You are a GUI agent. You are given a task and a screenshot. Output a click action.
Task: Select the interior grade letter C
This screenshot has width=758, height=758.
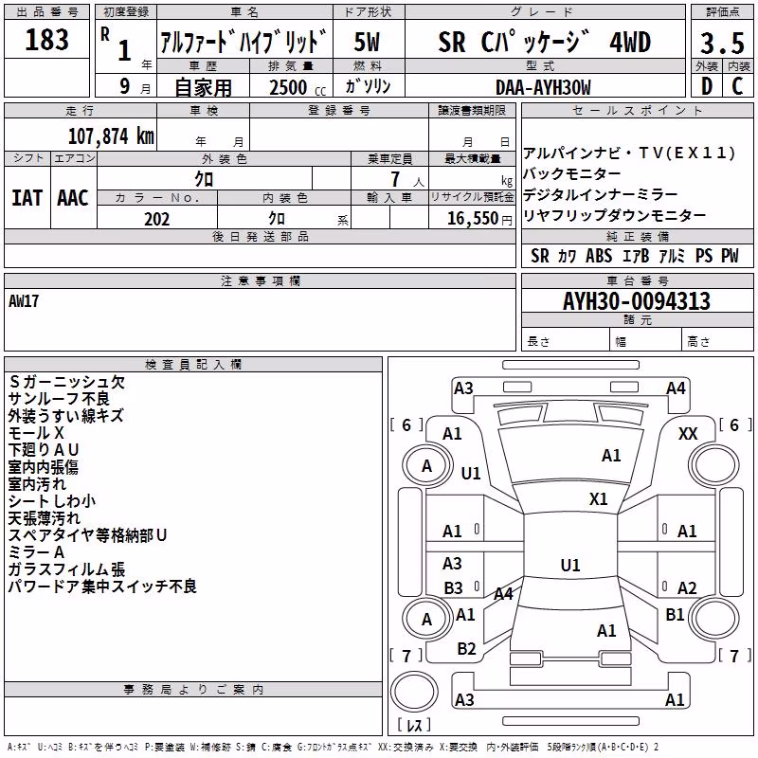tap(738, 86)
